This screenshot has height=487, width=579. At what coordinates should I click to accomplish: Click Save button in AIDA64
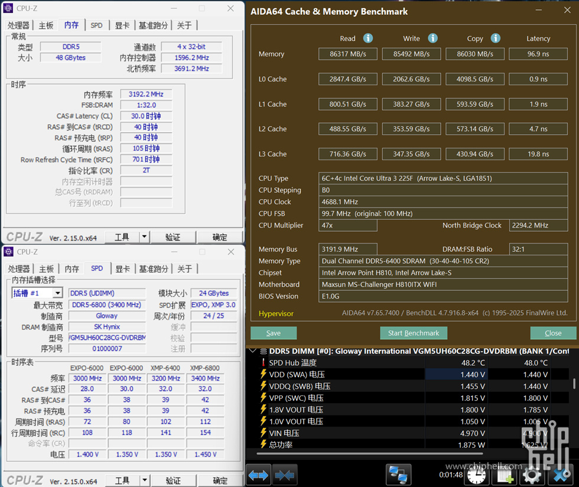(x=274, y=333)
